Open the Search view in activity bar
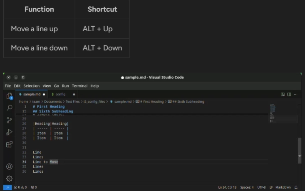 pos(9,108)
